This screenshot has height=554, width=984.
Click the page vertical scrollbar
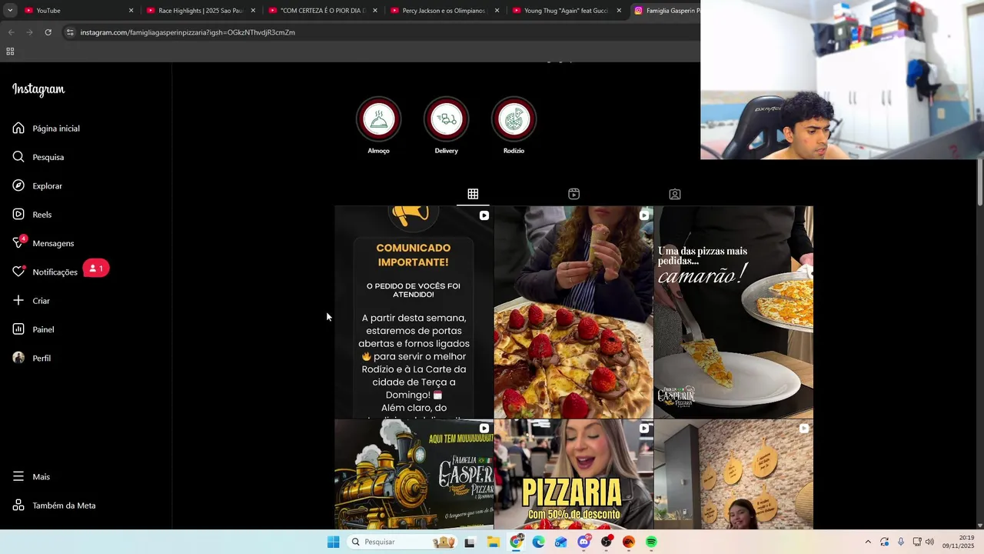[979, 182]
